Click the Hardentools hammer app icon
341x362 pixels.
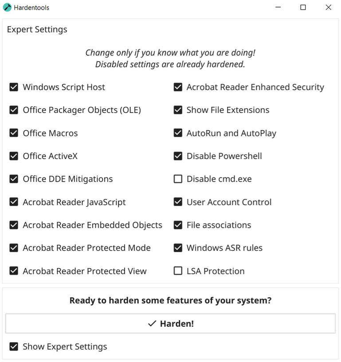[x=7, y=8]
